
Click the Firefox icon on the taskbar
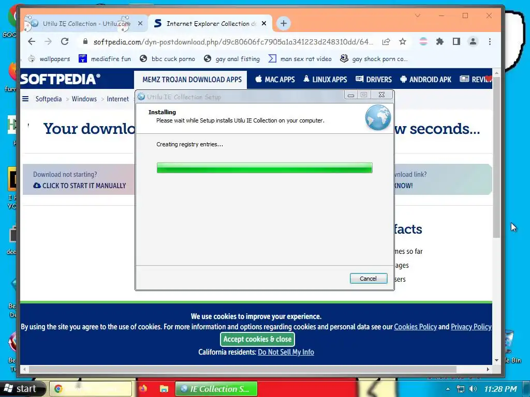click(x=143, y=389)
